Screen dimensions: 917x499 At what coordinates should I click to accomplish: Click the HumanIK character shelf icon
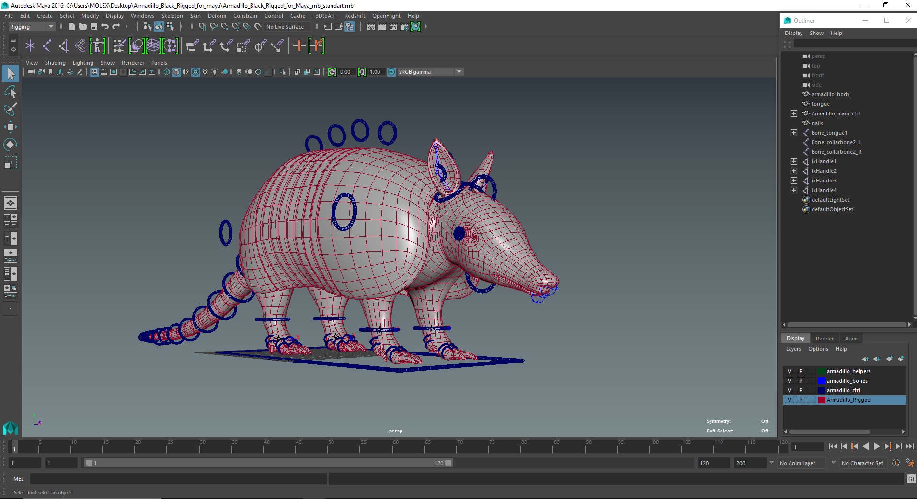tap(97, 46)
